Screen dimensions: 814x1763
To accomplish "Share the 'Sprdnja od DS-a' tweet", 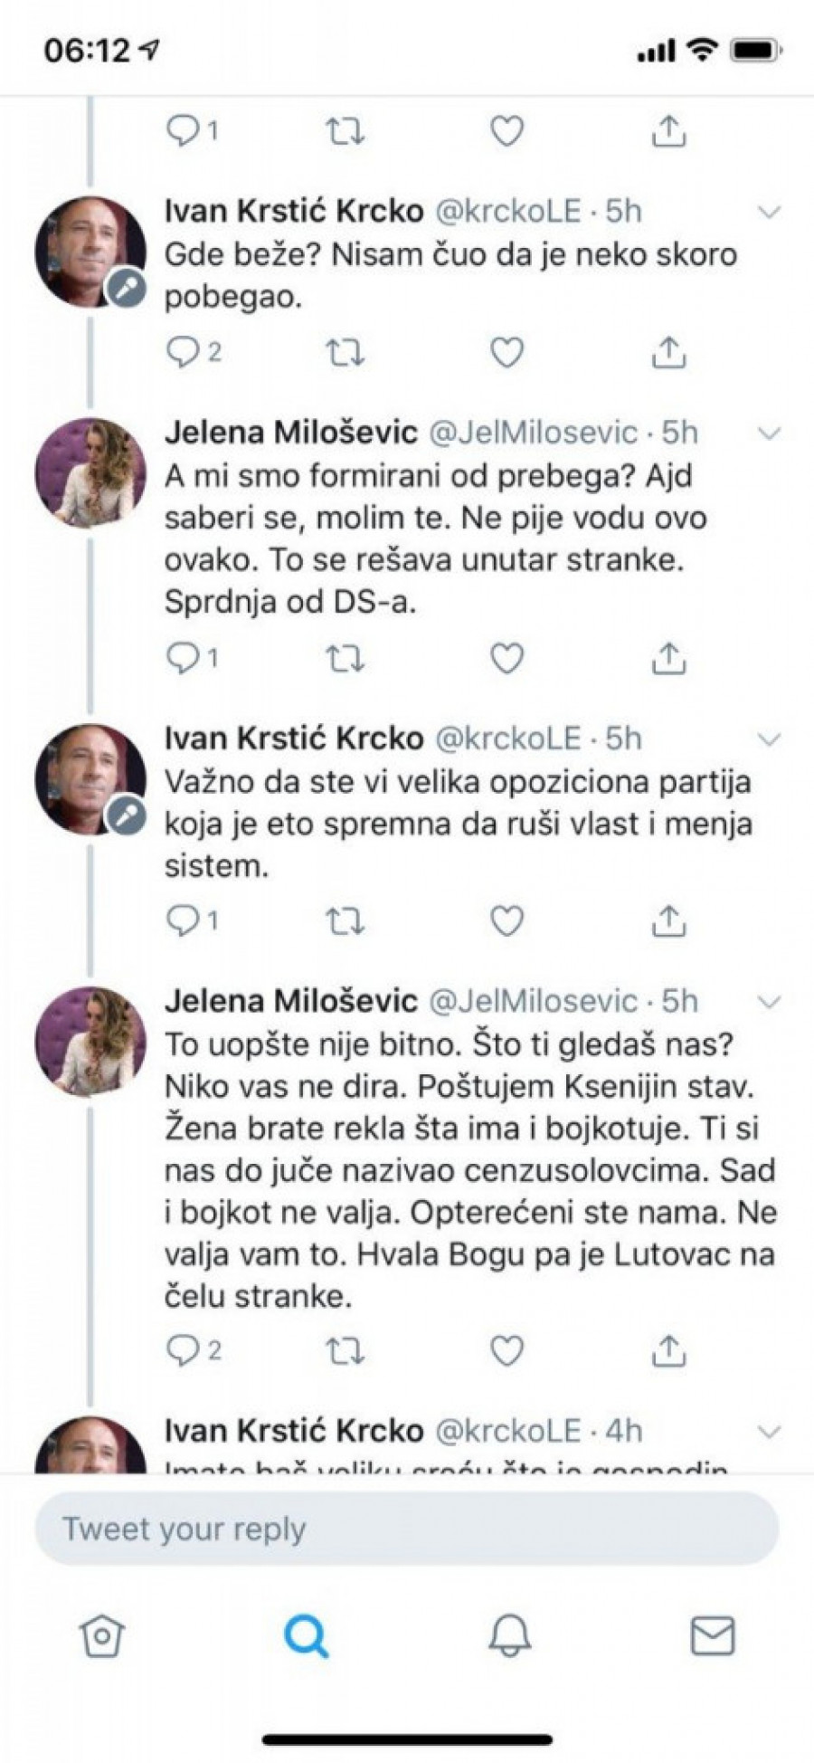I will coord(667,658).
